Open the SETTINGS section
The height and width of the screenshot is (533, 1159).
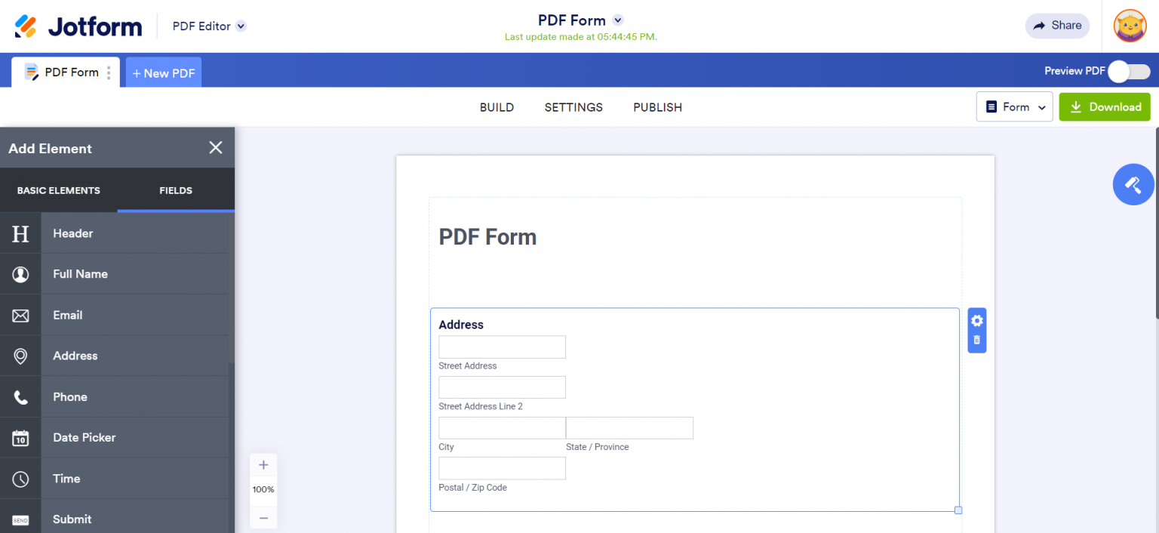[x=573, y=107]
